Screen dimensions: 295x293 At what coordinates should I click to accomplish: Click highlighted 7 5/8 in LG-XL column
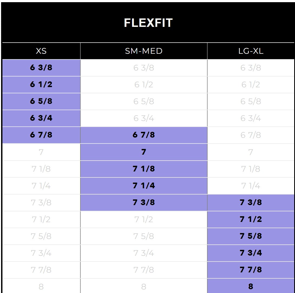[251, 236]
